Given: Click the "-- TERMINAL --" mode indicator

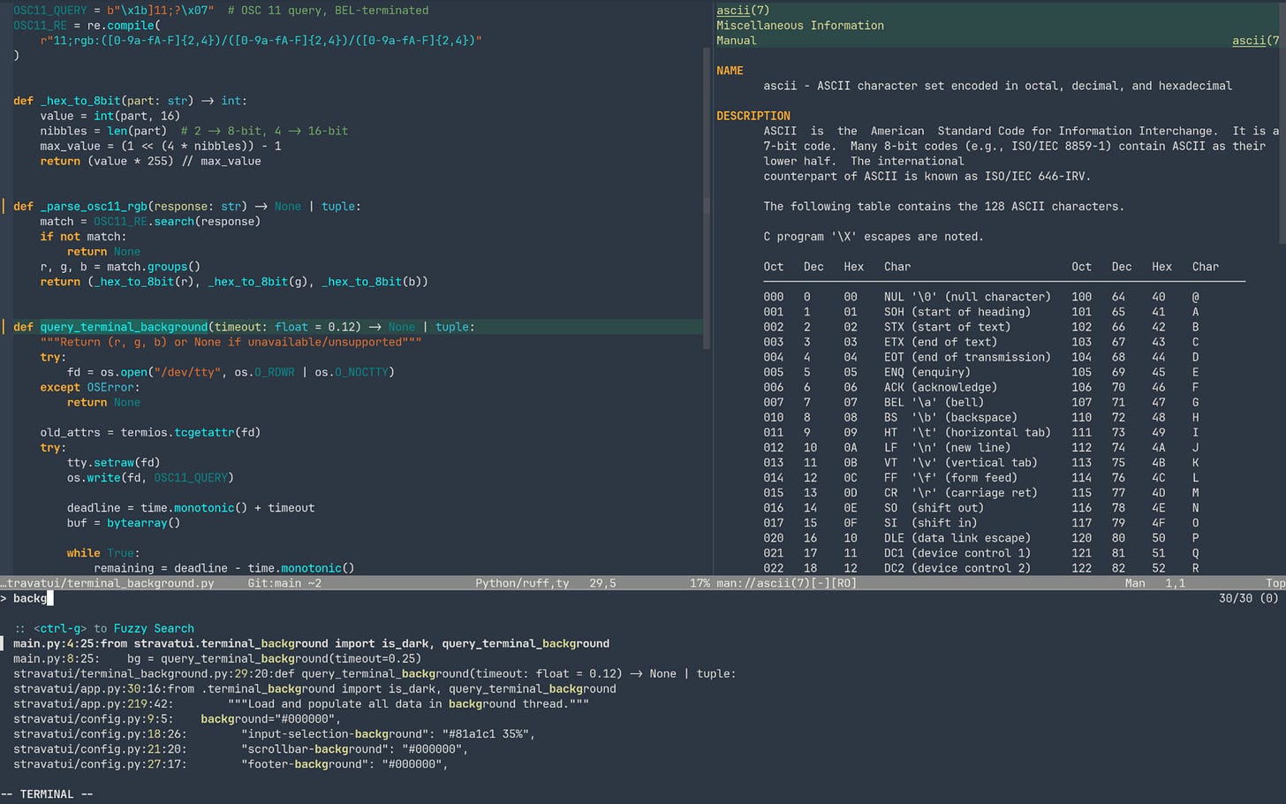Looking at the screenshot, I should (48, 794).
